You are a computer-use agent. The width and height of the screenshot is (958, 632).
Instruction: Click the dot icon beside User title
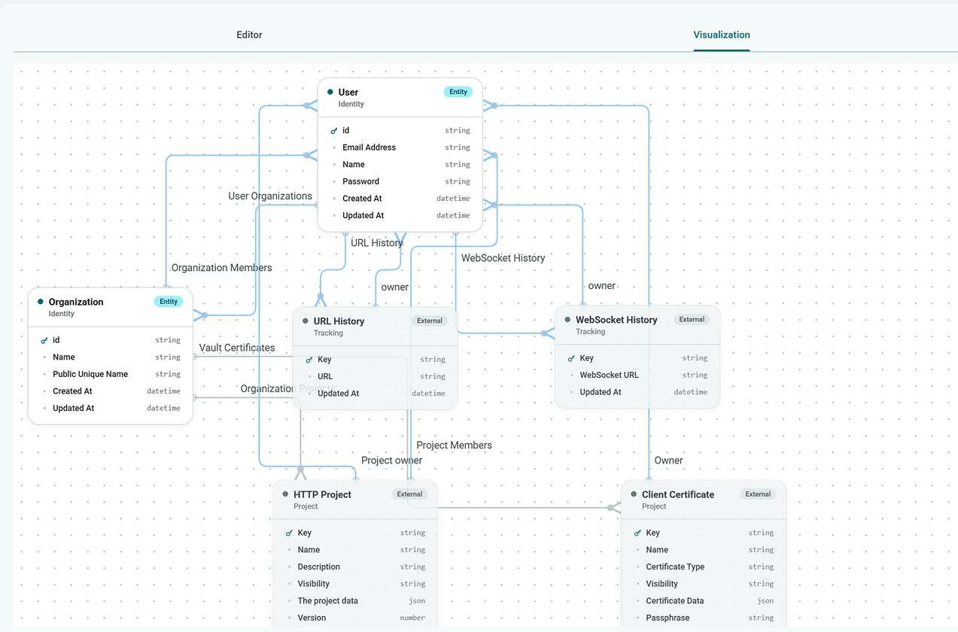(x=330, y=92)
